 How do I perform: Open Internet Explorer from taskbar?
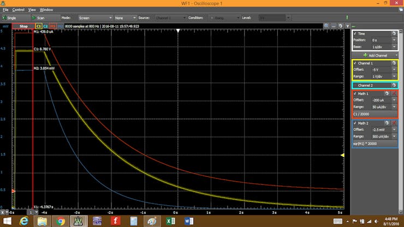point(24,221)
